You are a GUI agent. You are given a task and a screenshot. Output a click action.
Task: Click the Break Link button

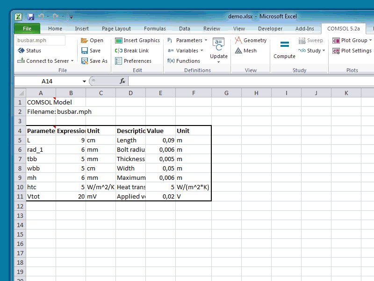(x=132, y=51)
